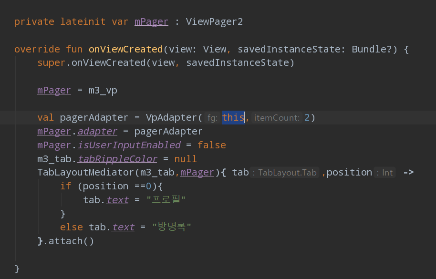Click the 0 in the position comparison
Screen dimensions: 436x279
[x=148, y=186]
